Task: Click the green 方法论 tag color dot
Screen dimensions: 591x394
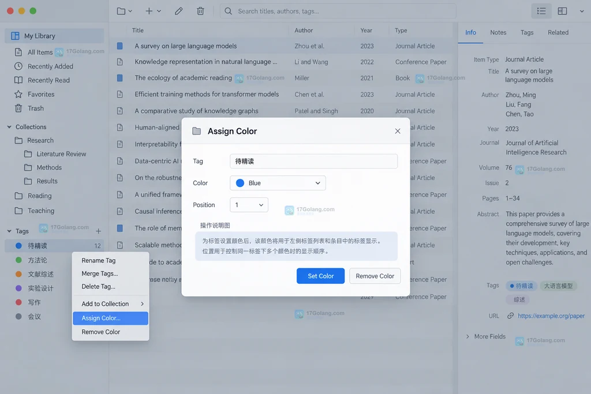Action: (18, 260)
